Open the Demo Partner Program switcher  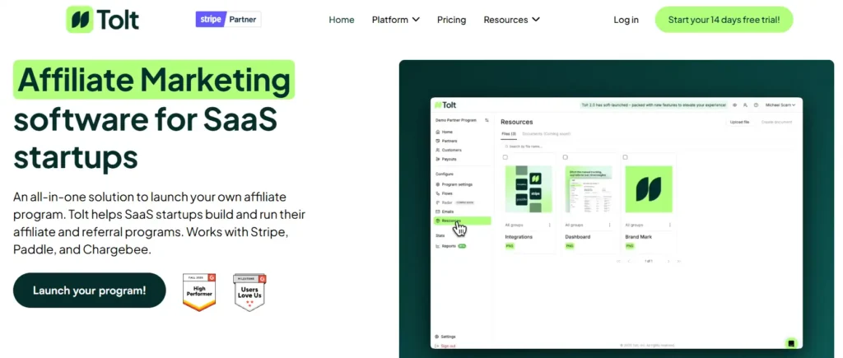(x=462, y=120)
